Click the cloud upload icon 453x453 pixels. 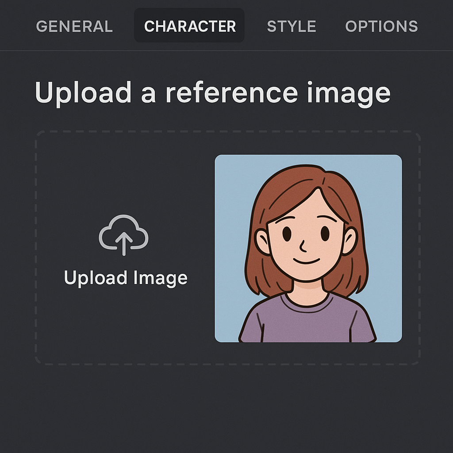(124, 234)
